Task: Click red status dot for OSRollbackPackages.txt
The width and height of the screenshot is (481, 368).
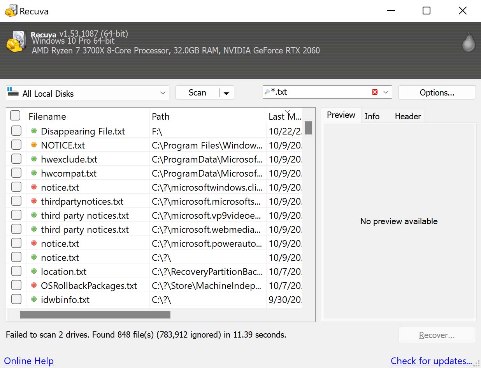Action: point(34,285)
